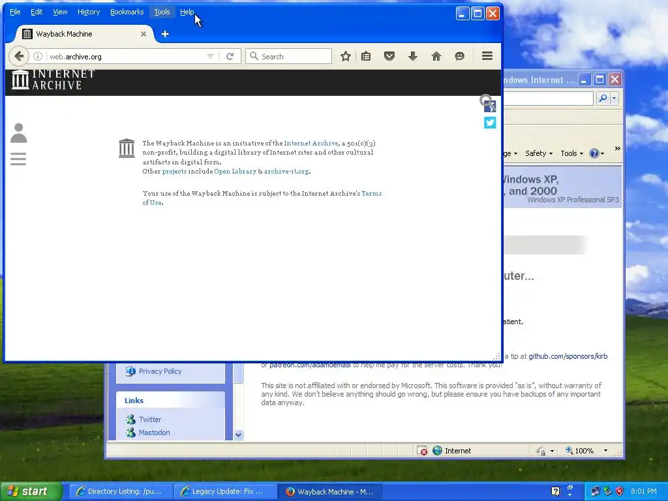Viewport: 668px width, 501px height.
Task: Share via the Twitter icon
Action: 490,123
